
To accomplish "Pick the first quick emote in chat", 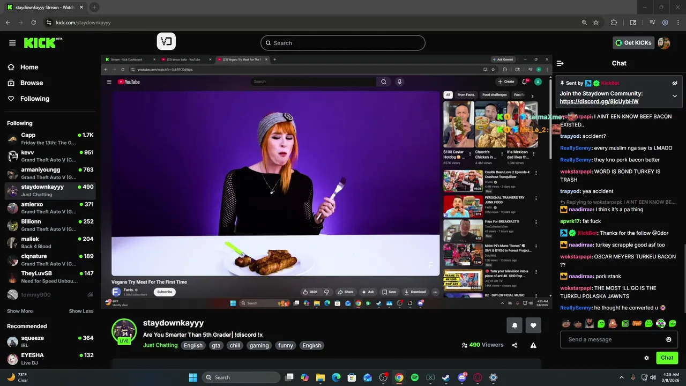I will [566, 323].
